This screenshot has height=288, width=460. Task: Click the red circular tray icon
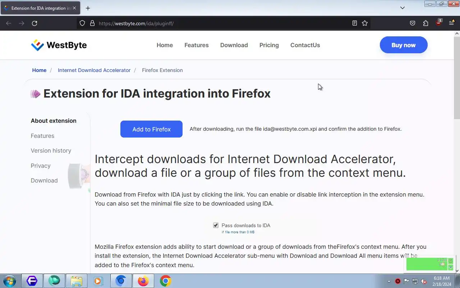click(398, 281)
